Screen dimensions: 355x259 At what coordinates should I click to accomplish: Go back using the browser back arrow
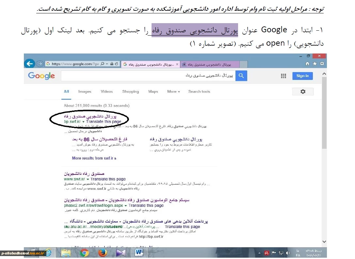(30, 64)
